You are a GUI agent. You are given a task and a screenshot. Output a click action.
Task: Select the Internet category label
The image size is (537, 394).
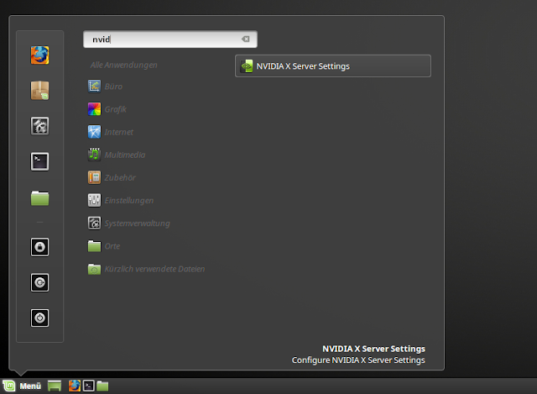click(118, 132)
